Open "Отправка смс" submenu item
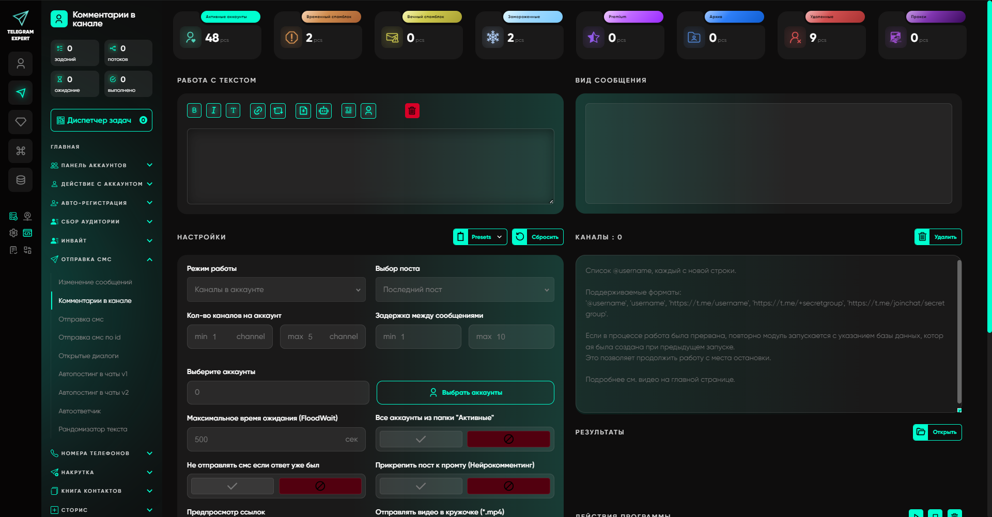This screenshot has height=517, width=992. point(81,319)
